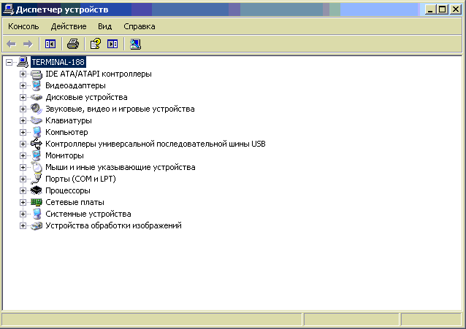The width and height of the screenshot is (466, 329).
Task: Expand the Видеоадаптеры category
Action: (23, 85)
